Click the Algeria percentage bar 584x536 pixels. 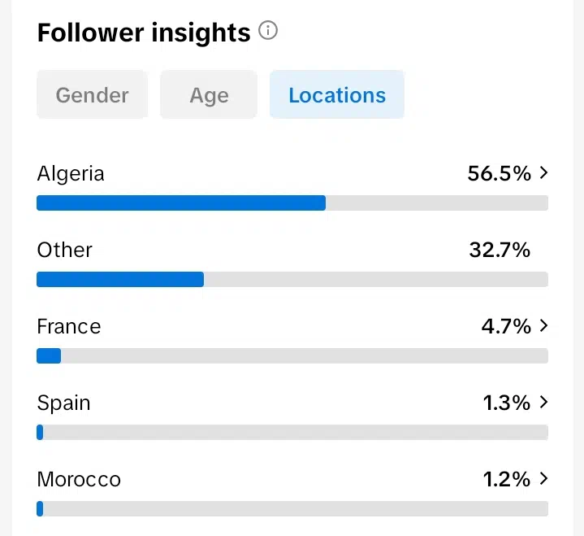coord(292,203)
